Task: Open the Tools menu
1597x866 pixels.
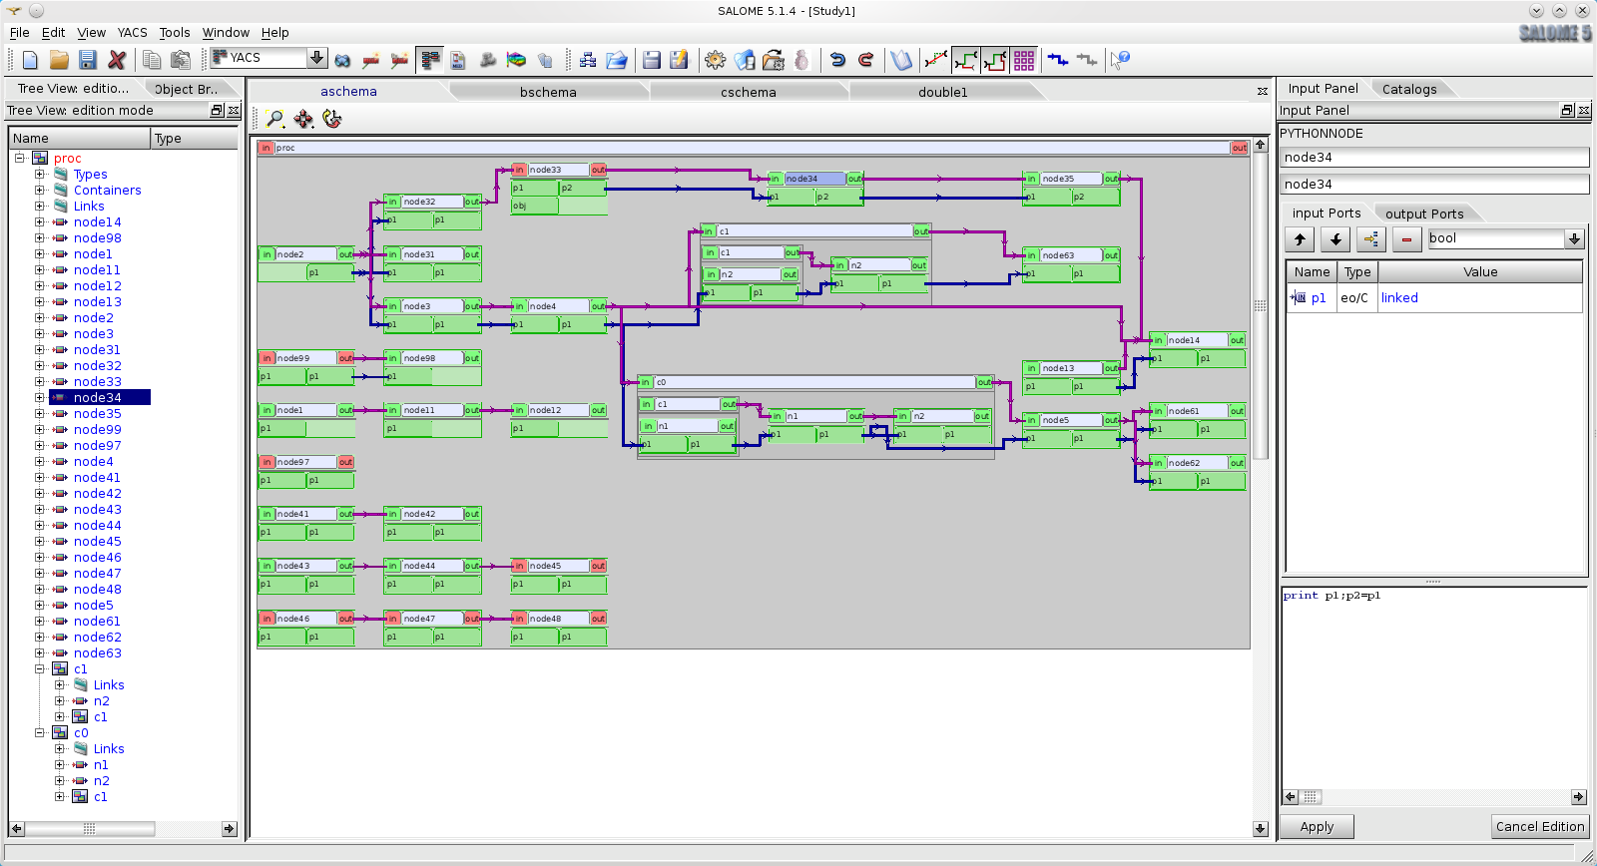Action: (x=175, y=32)
